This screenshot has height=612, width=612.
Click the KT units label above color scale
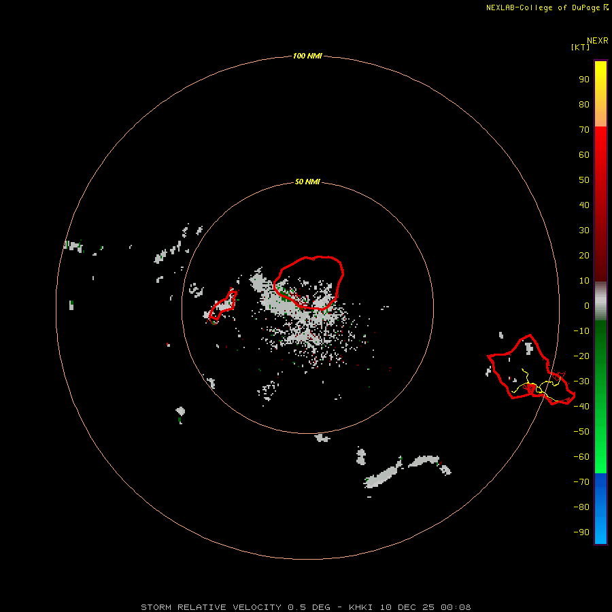pos(581,47)
